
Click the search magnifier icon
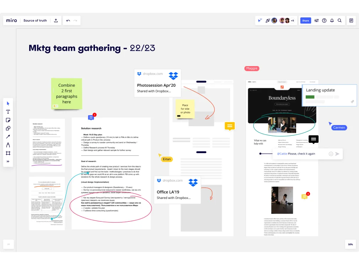click(x=339, y=21)
